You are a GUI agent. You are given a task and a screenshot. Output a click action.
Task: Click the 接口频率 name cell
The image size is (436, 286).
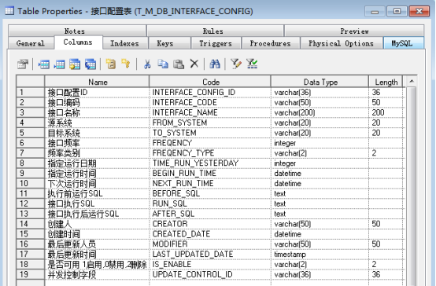click(x=97, y=143)
